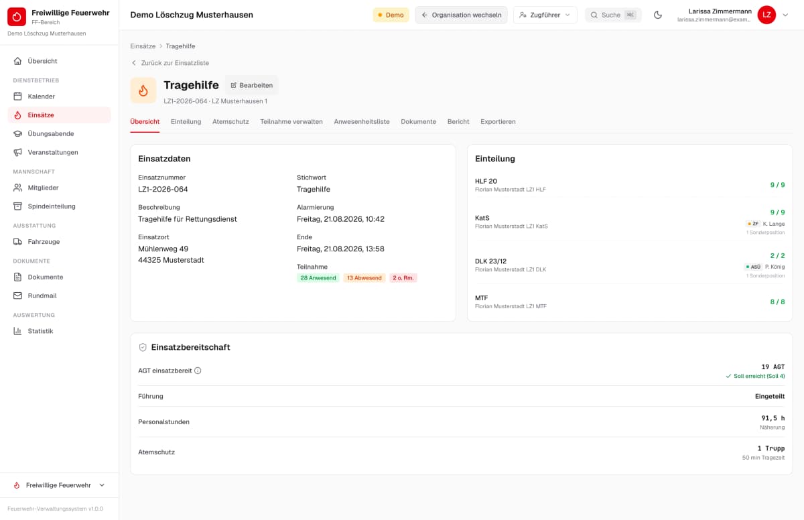Switch to the Einteilung tab

[x=186, y=122]
